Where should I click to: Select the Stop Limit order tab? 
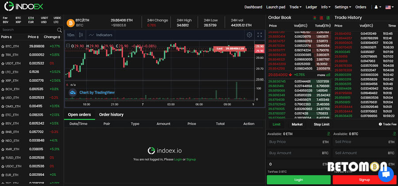tap(321, 124)
